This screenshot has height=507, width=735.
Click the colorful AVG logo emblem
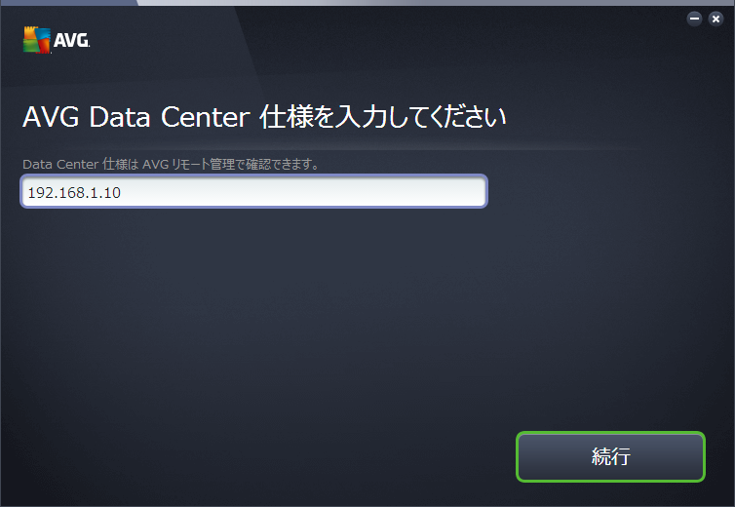point(37,40)
